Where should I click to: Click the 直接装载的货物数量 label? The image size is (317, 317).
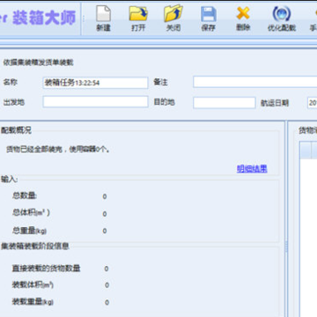(46, 269)
